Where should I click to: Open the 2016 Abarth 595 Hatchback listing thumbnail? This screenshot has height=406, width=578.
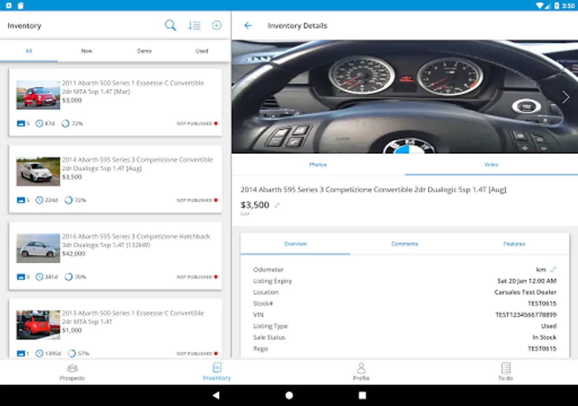(x=38, y=248)
